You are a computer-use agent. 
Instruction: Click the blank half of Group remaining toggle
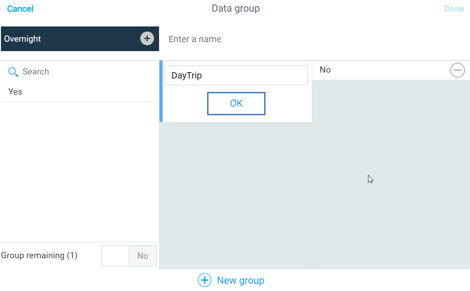click(x=115, y=256)
